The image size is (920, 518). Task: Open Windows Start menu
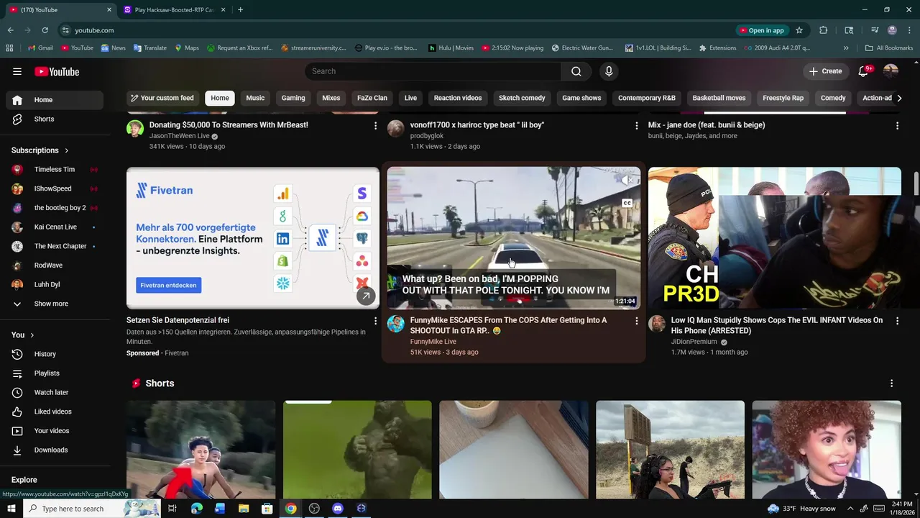[11, 509]
